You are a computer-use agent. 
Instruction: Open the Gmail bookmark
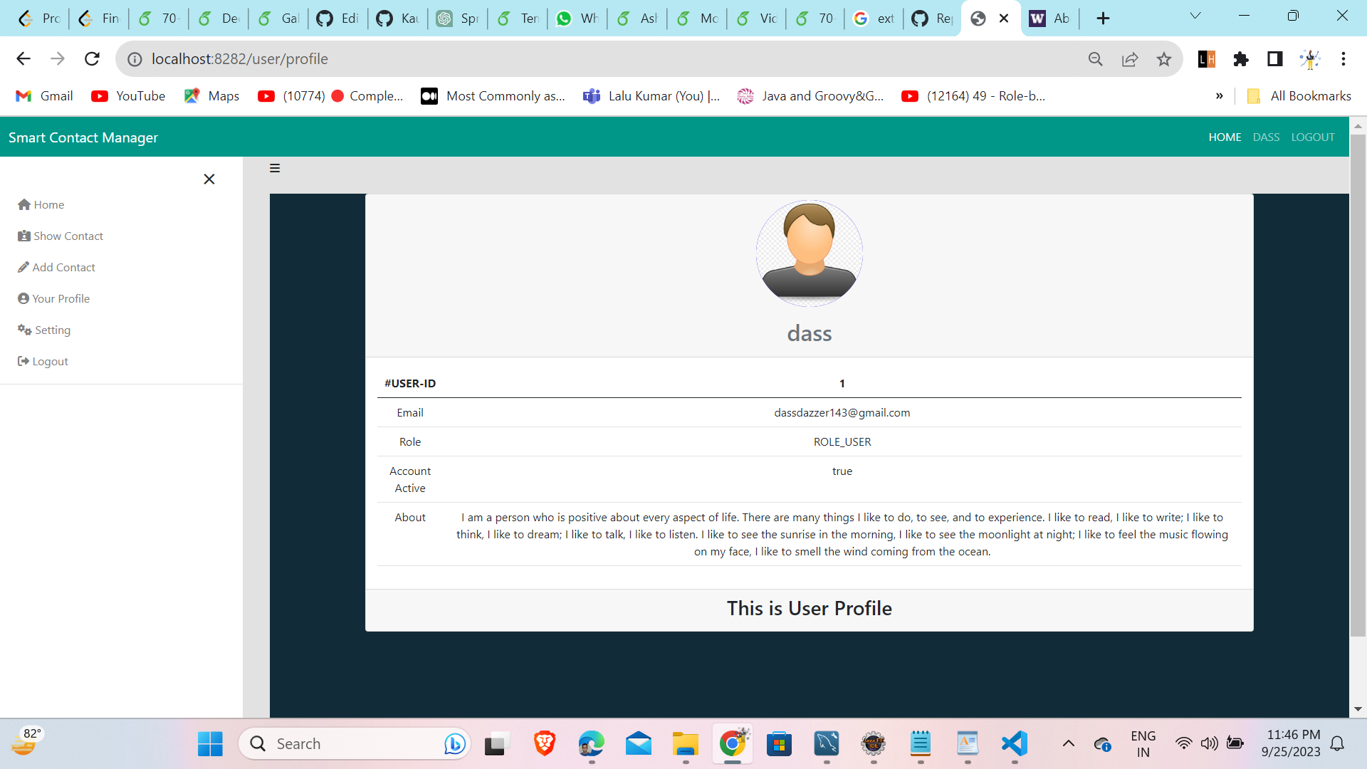point(44,95)
